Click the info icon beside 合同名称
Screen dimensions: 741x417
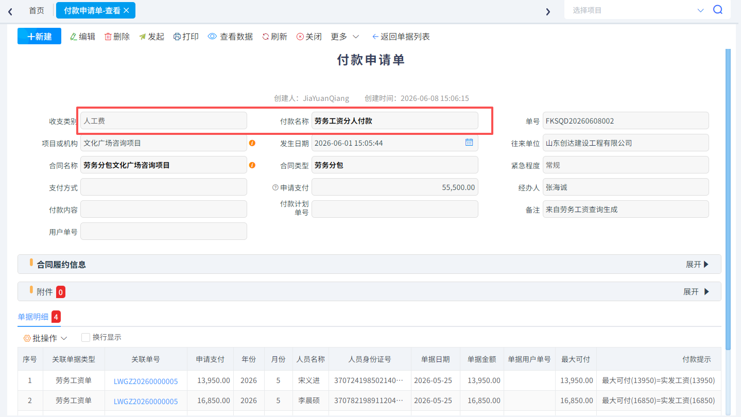pos(252,165)
